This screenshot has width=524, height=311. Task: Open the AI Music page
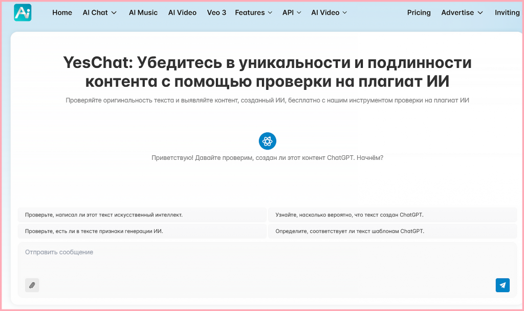tap(143, 13)
